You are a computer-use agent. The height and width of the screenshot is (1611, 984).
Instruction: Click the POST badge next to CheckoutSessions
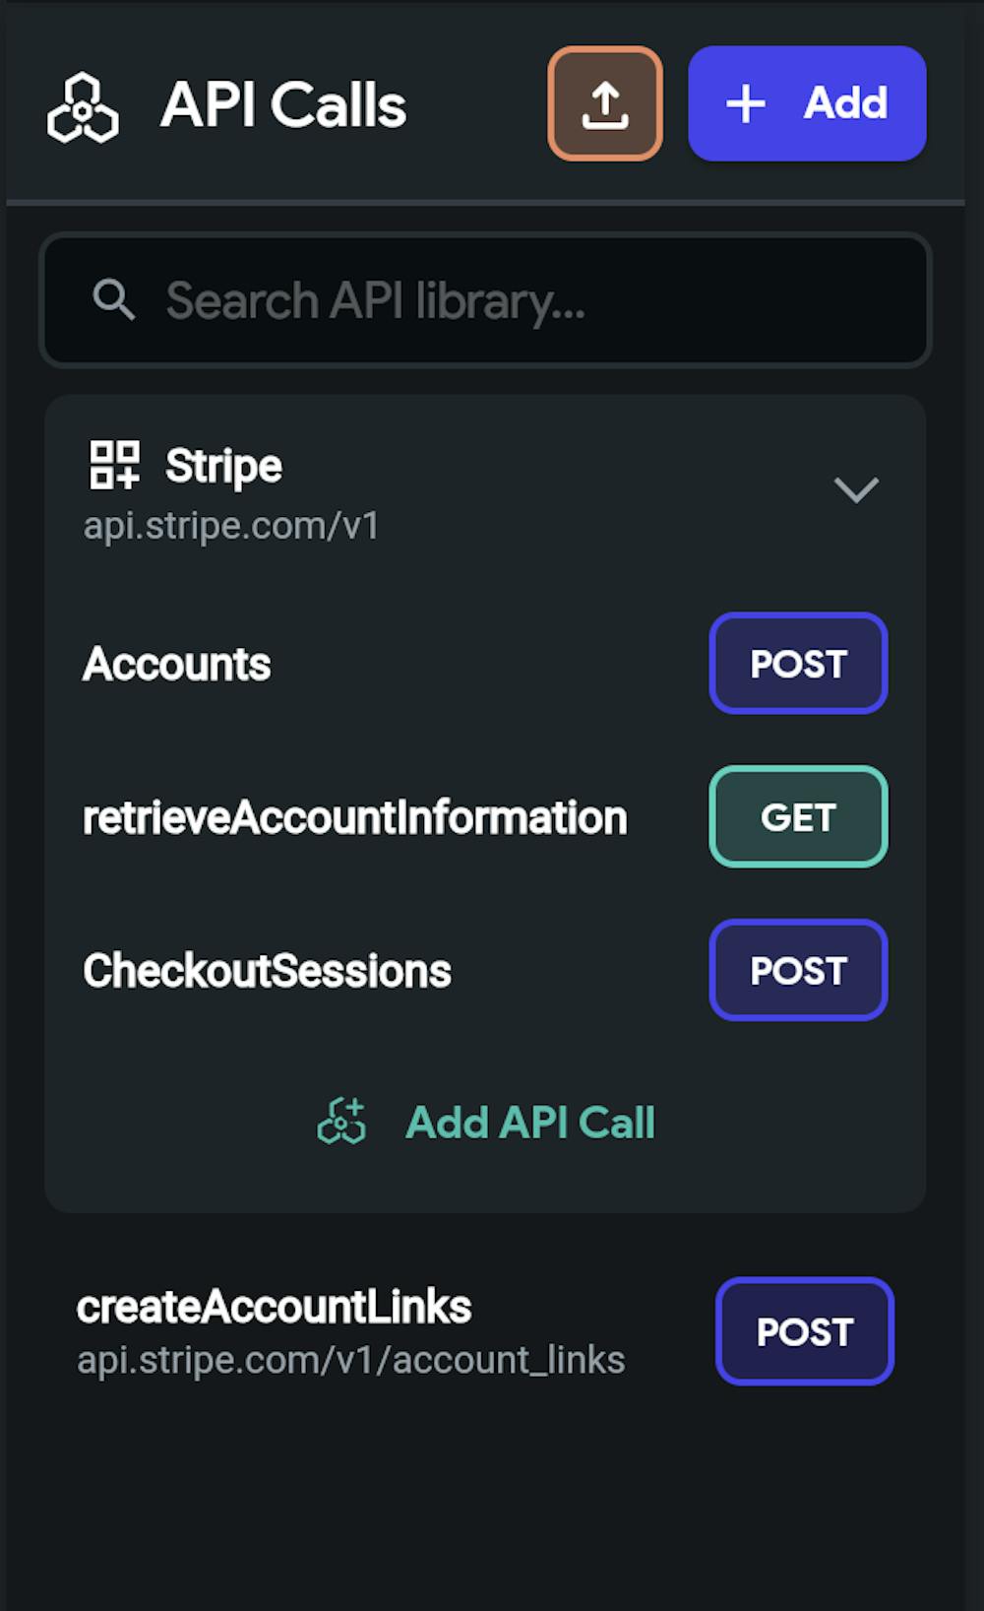tap(798, 971)
